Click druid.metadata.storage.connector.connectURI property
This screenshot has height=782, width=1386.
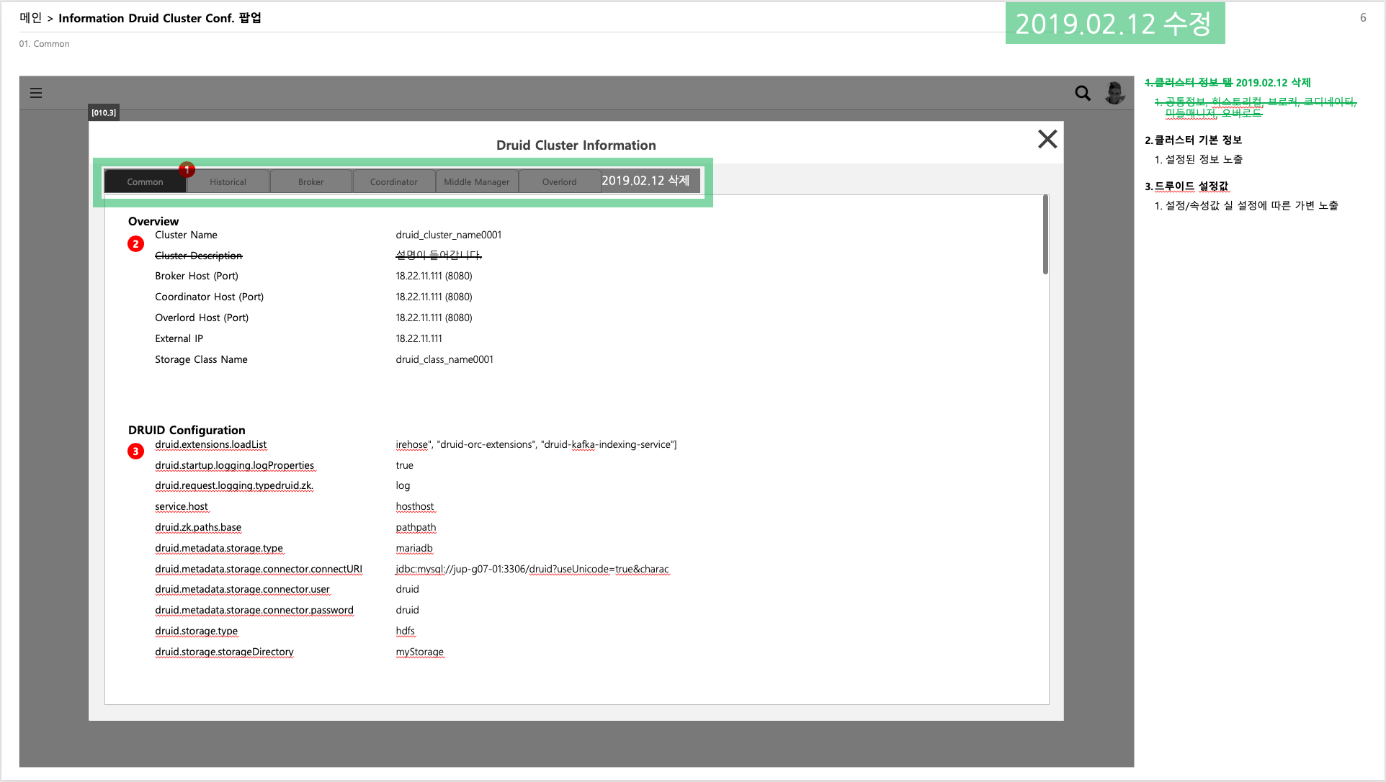[x=259, y=569]
